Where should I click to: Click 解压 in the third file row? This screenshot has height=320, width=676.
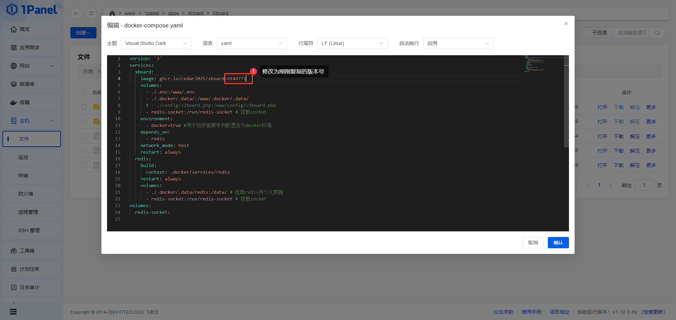pos(635,136)
